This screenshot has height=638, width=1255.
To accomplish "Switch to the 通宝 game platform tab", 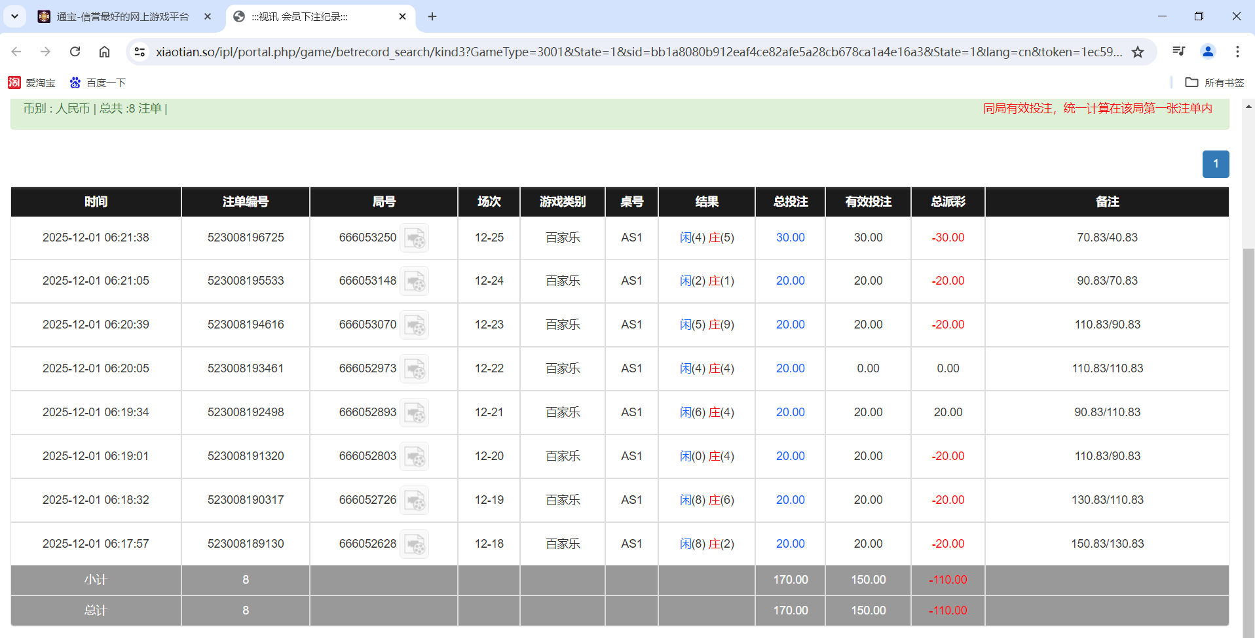I will (x=122, y=16).
